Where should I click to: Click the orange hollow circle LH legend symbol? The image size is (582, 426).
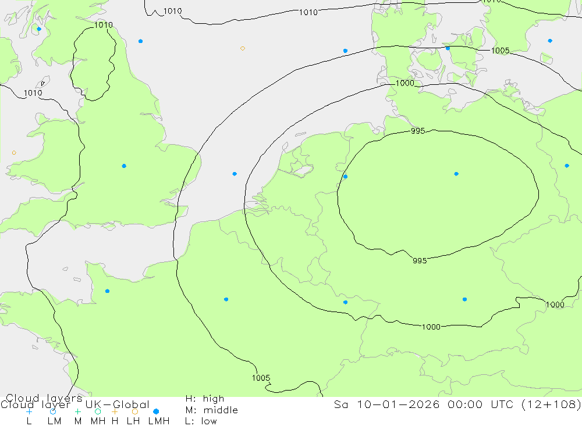click(135, 411)
